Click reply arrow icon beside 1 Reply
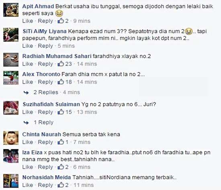The width and height of the screenshot is (221, 190). [26, 123]
